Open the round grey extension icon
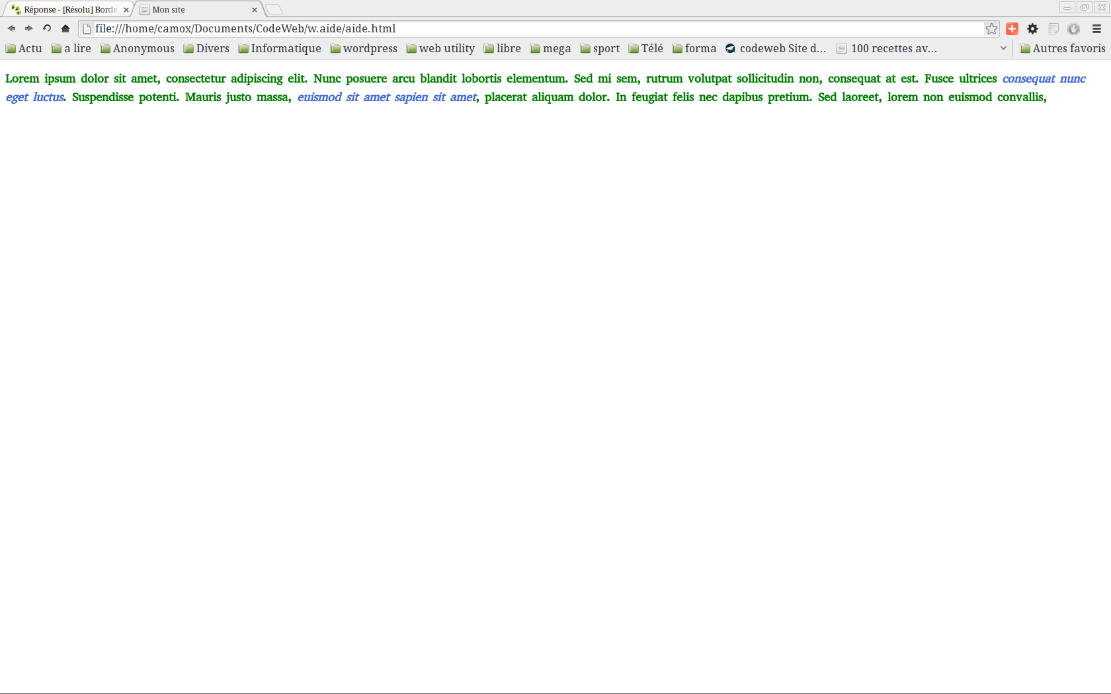Viewport: 1111px width, 694px height. pyautogui.click(x=1074, y=28)
